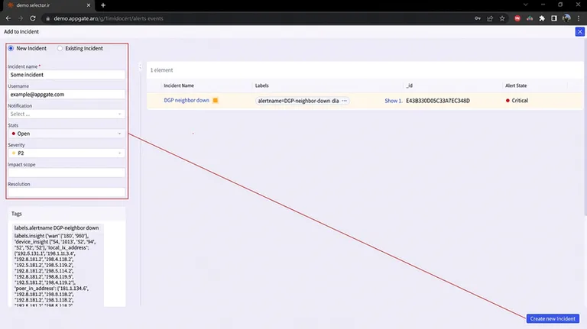The image size is (587, 329).
Task: Open the DGP neighbor down incident link
Action: coord(186,100)
